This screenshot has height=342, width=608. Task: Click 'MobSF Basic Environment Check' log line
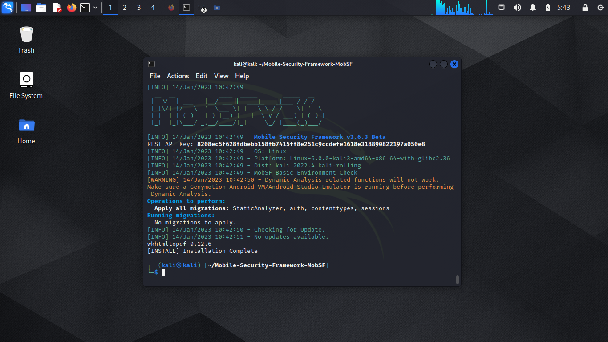pyautogui.click(x=252, y=173)
